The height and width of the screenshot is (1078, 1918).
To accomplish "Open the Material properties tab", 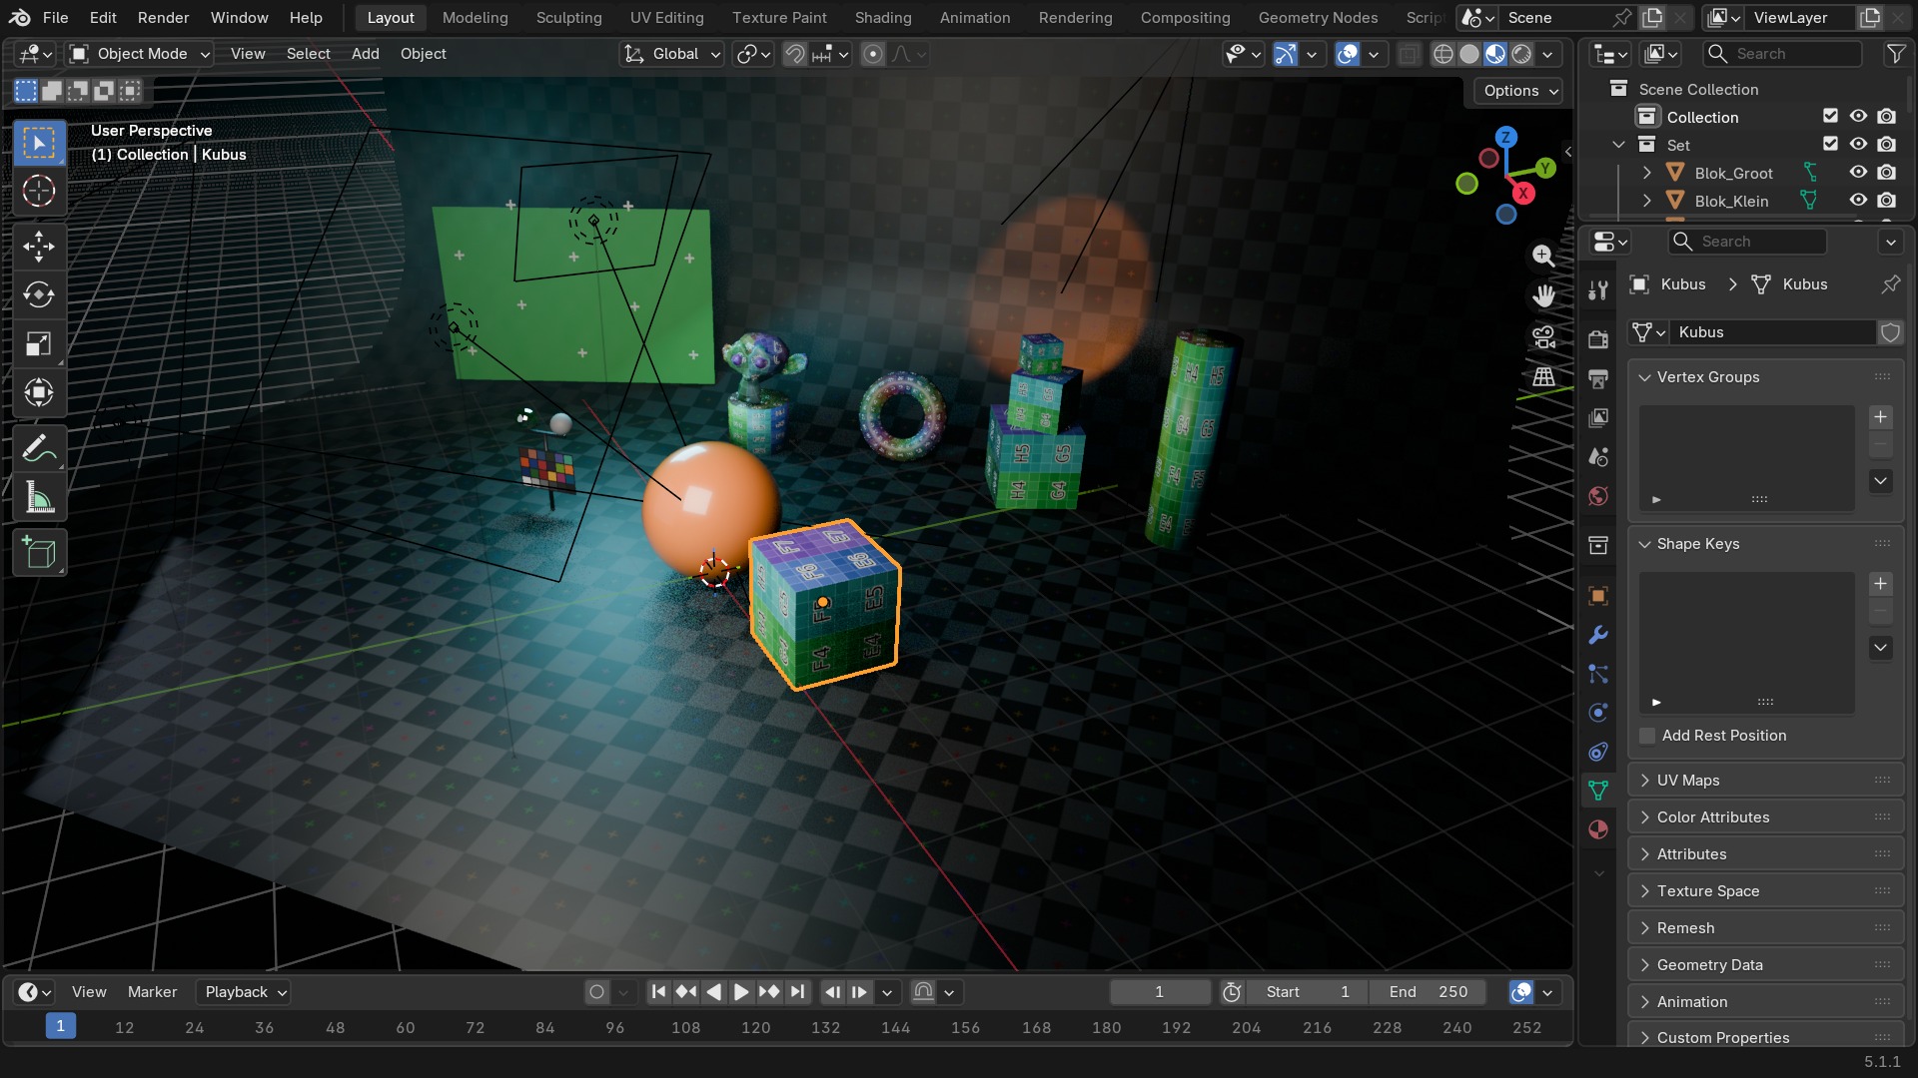I will coord(1598,829).
